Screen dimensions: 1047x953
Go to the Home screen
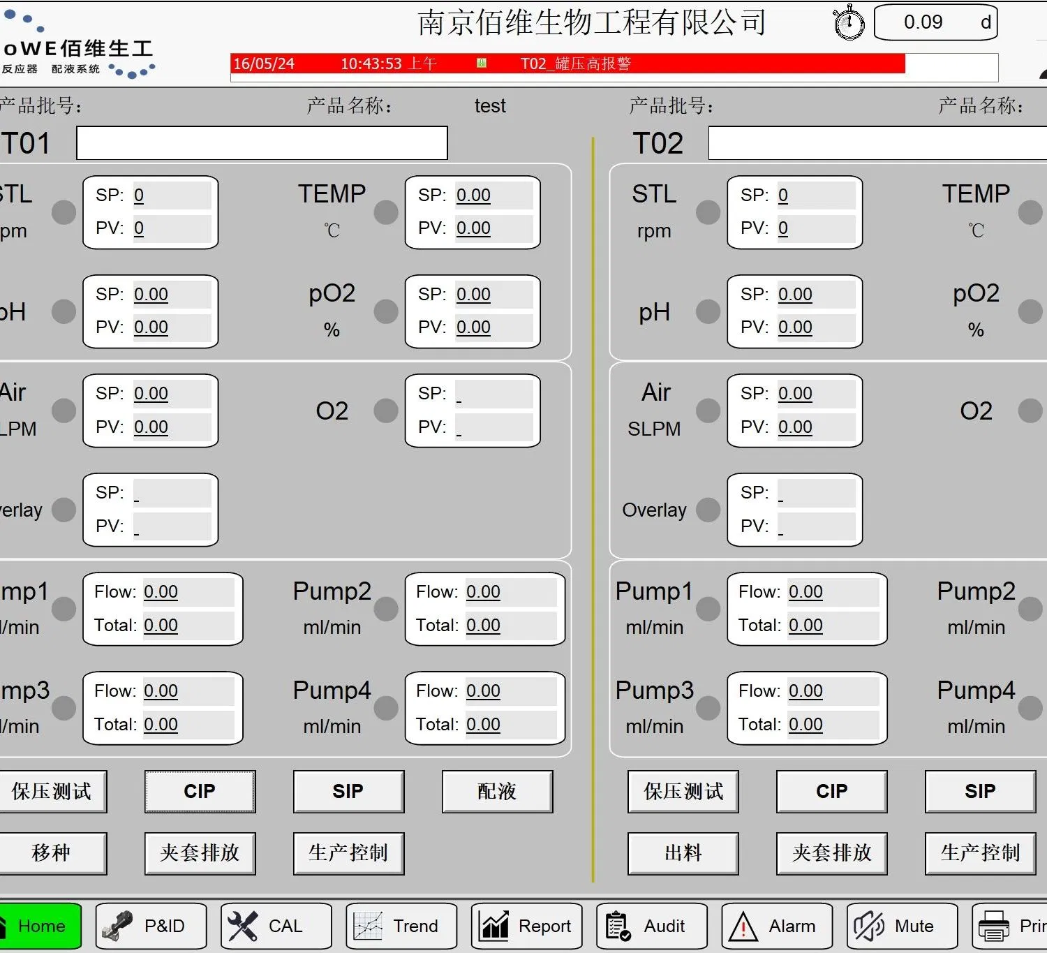point(39,926)
